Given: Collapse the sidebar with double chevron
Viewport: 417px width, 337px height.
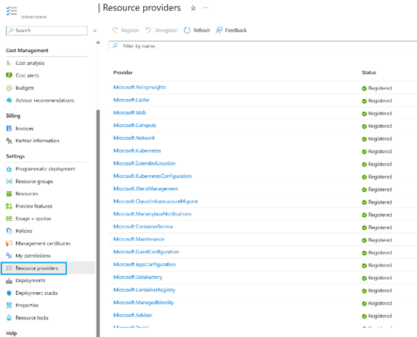Looking at the screenshot, I should pyautogui.click(x=95, y=30).
